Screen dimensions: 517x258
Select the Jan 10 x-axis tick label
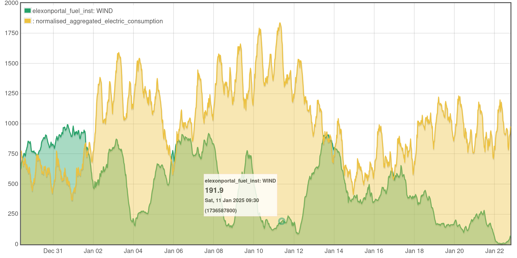click(x=253, y=251)
